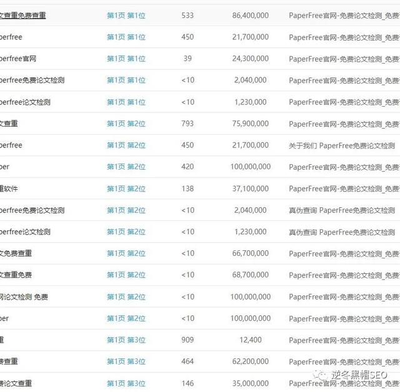
Task: Click the 450 index in the 关于我们 row
Action: pyautogui.click(x=187, y=145)
